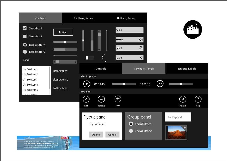Open Help question mark icon
This screenshot has height=161, width=227.
198,99
